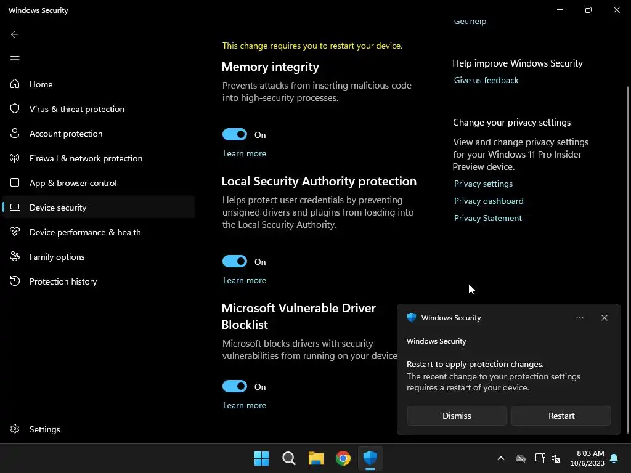Click Dismiss in restart notification
The height and width of the screenshot is (473, 631).
[x=457, y=416]
